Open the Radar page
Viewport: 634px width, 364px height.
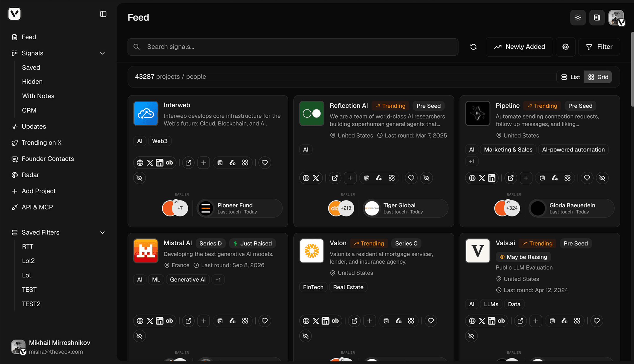click(30, 175)
